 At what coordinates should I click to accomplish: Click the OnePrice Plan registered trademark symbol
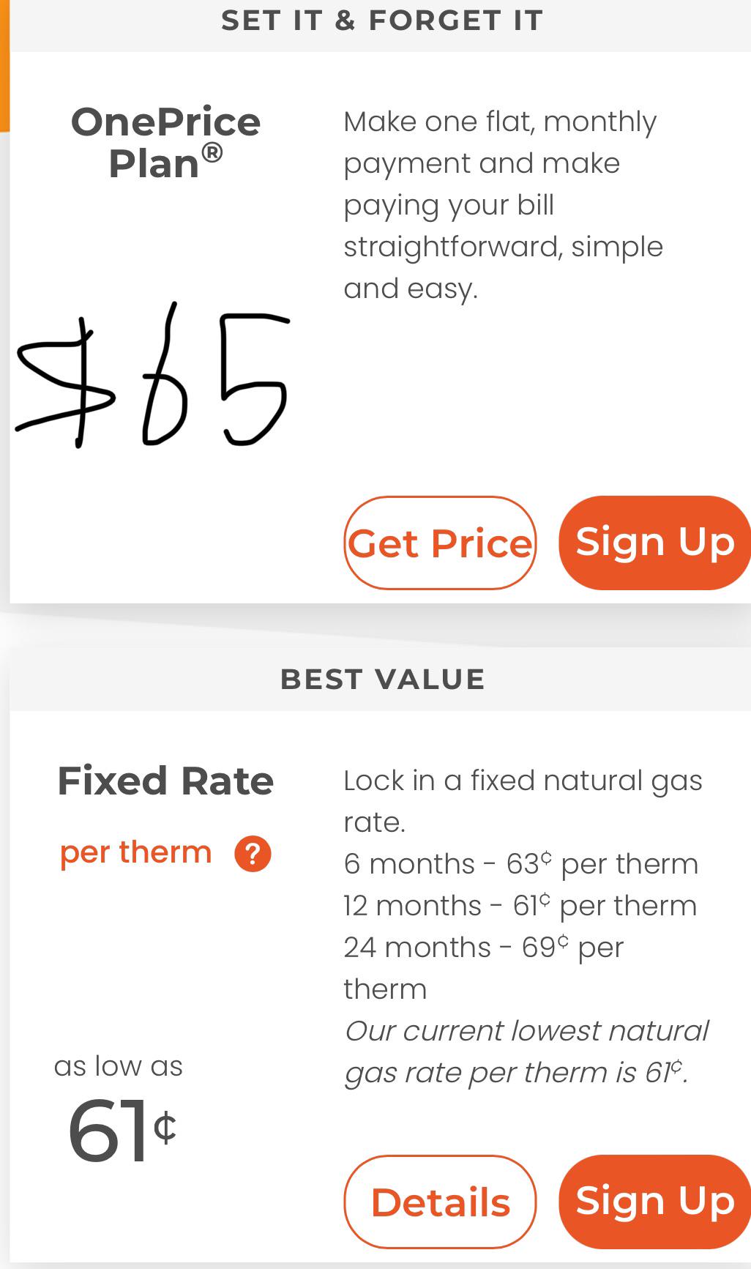click(x=213, y=151)
